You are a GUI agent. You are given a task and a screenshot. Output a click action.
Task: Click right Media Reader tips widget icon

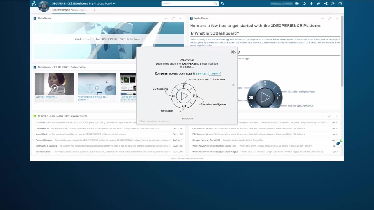pyautogui.click(x=191, y=18)
